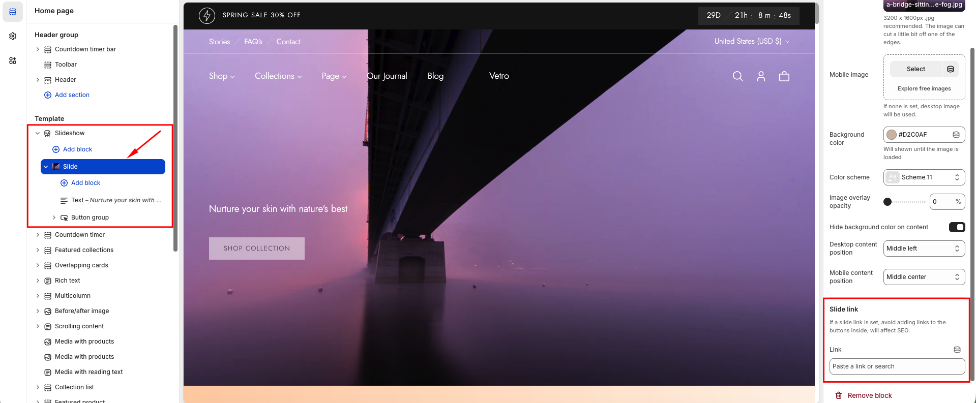Open the shopping bag cart icon
The height and width of the screenshot is (403, 976).
[x=784, y=76]
